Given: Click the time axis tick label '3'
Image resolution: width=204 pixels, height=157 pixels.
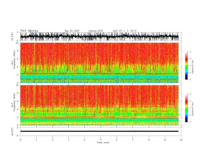Looking at the screenshot, I should click(69, 140).
